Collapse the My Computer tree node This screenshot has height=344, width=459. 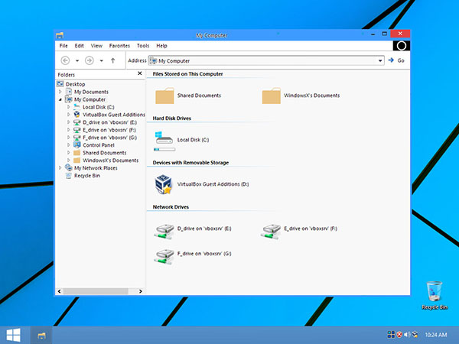[60, 99]
